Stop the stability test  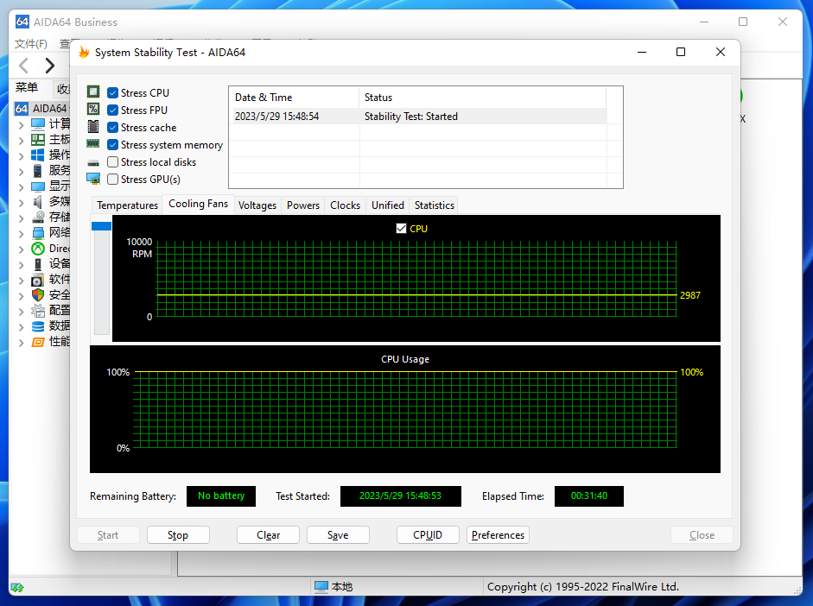tap(178, 535)
